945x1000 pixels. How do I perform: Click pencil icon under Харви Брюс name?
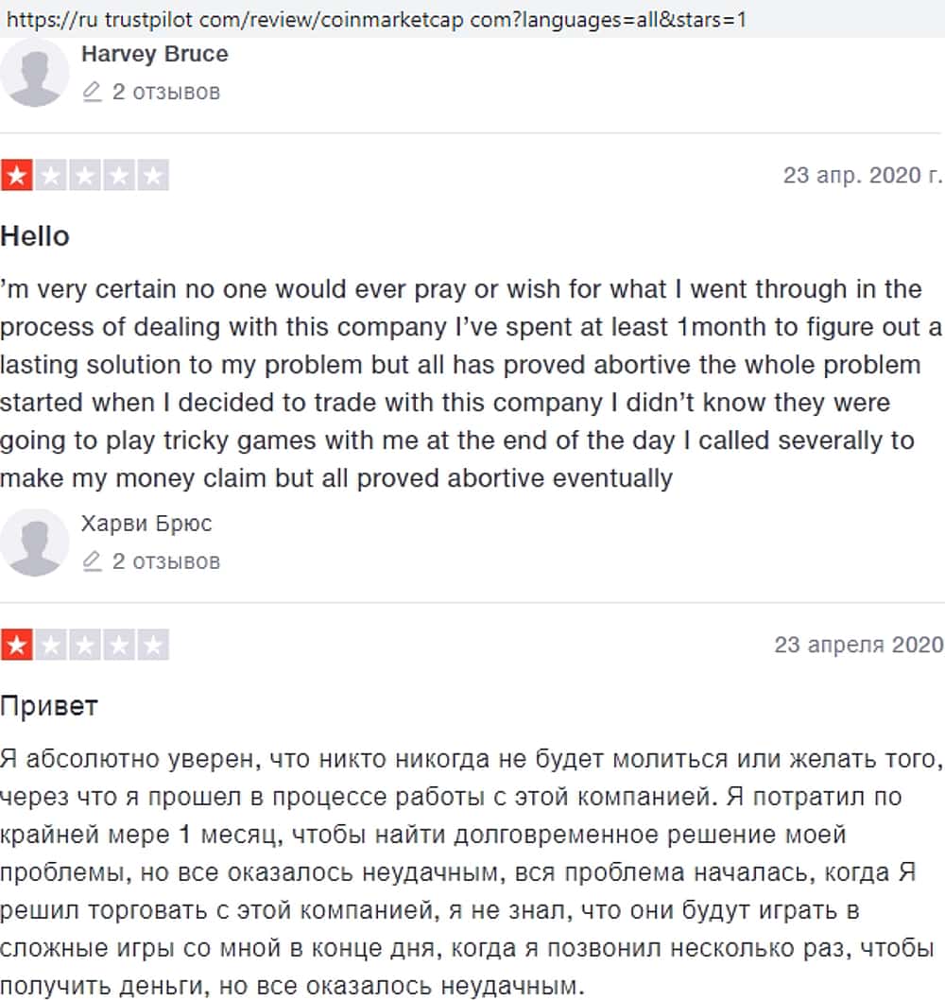92,561
